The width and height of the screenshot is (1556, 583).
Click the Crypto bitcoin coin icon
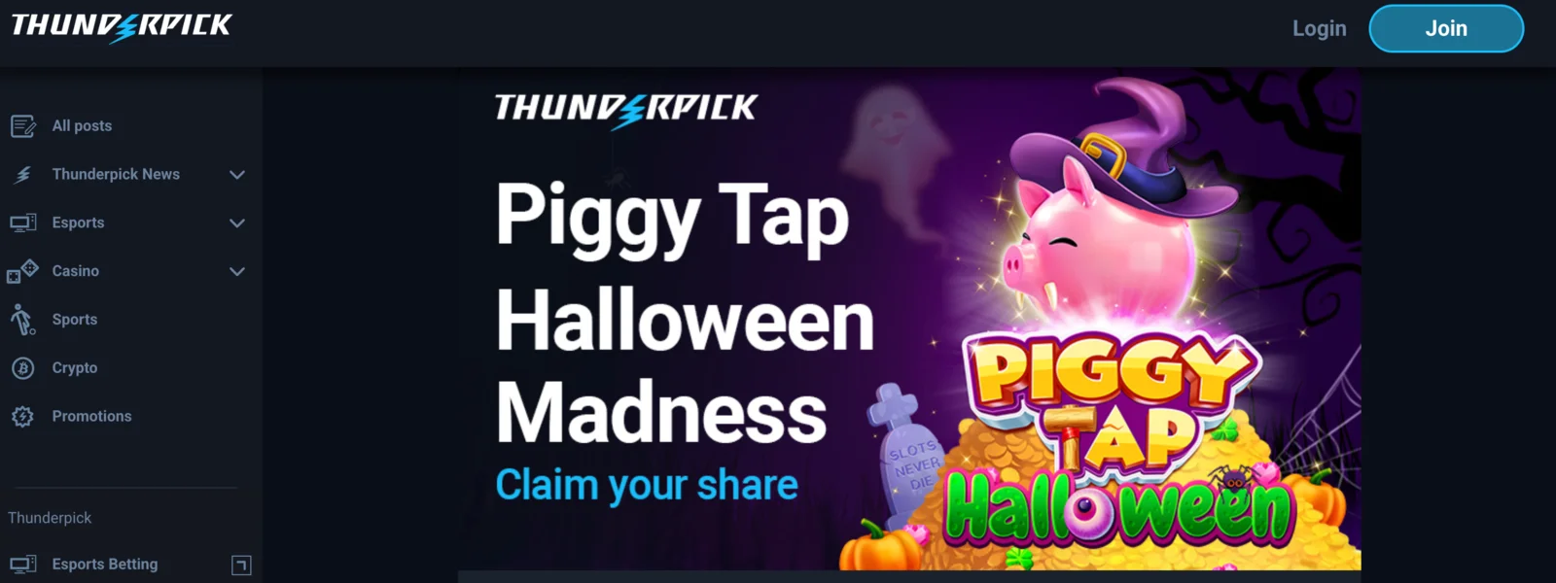pos(23,368)
